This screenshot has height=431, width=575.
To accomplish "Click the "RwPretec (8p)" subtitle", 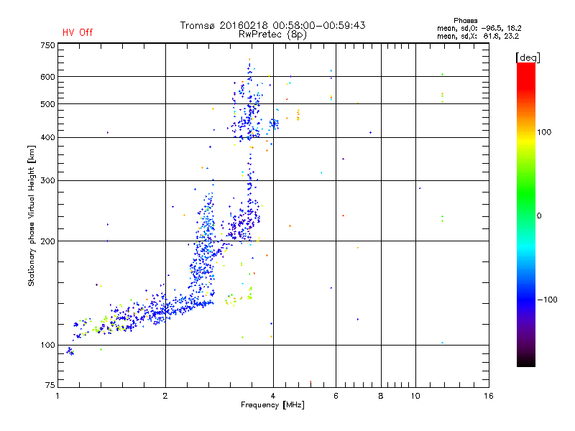I will click(272, 34).
